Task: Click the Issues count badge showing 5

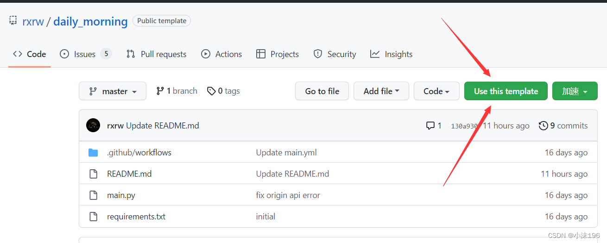Action: pyautogui.click(x=106, y=54)
